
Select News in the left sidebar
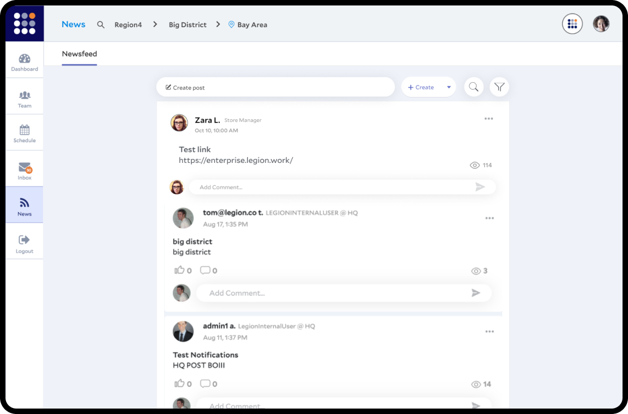(25, 205)
